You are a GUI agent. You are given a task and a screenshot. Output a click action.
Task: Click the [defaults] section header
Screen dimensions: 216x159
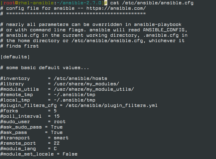[x=15, y=57]
